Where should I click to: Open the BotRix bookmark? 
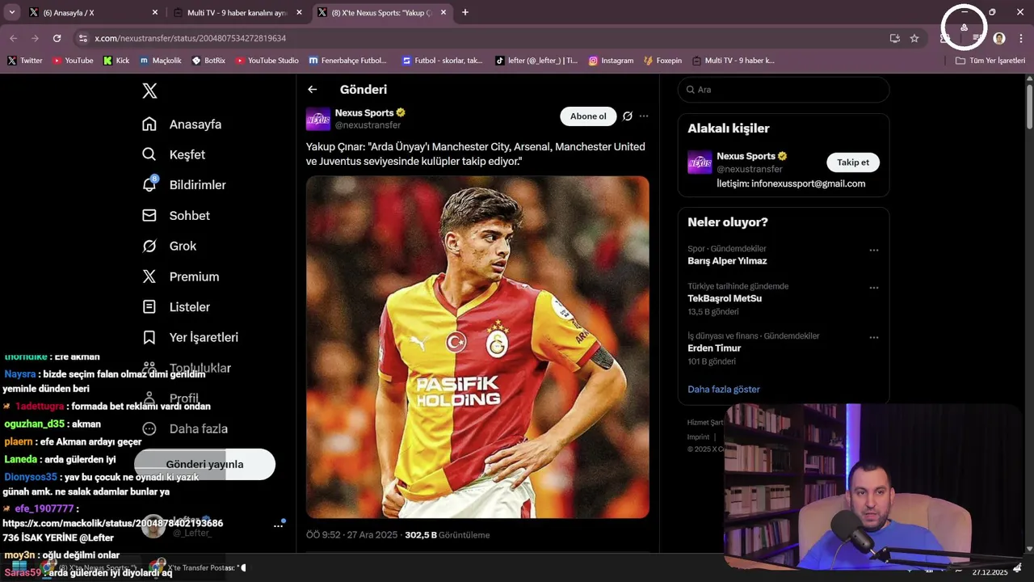[x=208, y=61]
